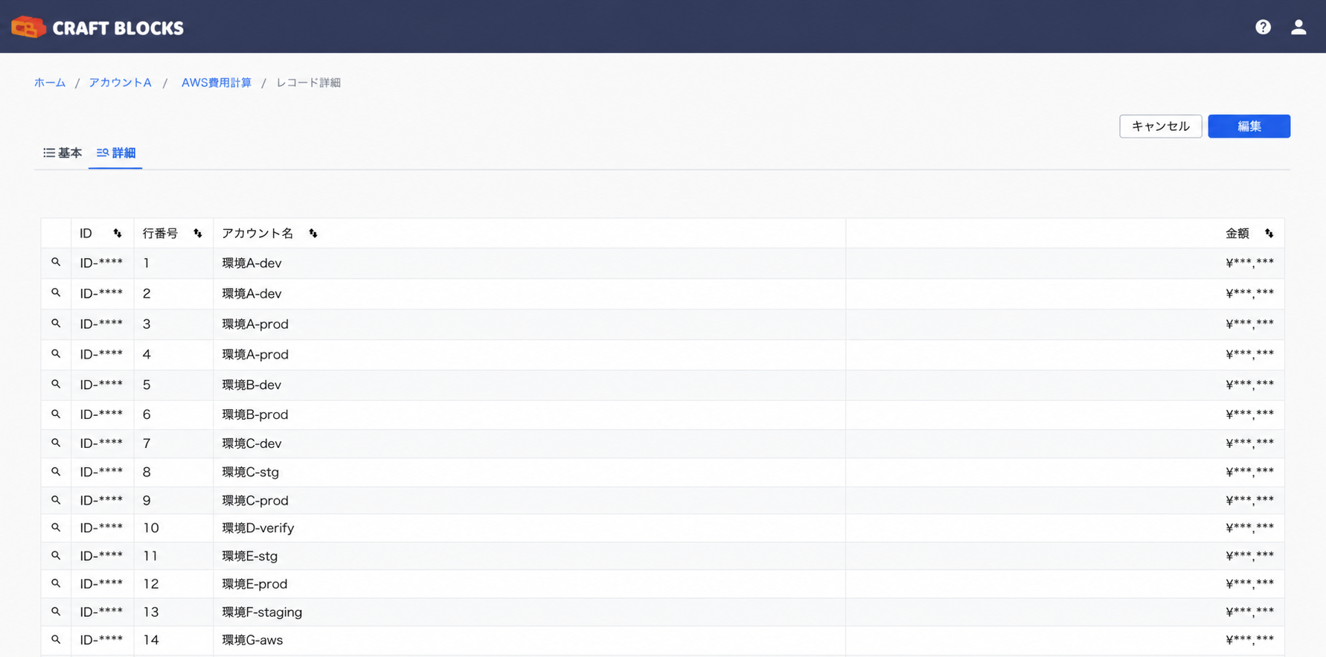The width and height of the screenshot is (1326, 657).
Task: Sort table by ID column arrows
Action: click(x=118, y=234)
